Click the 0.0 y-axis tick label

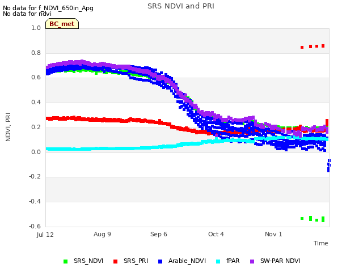coord(36,152)
